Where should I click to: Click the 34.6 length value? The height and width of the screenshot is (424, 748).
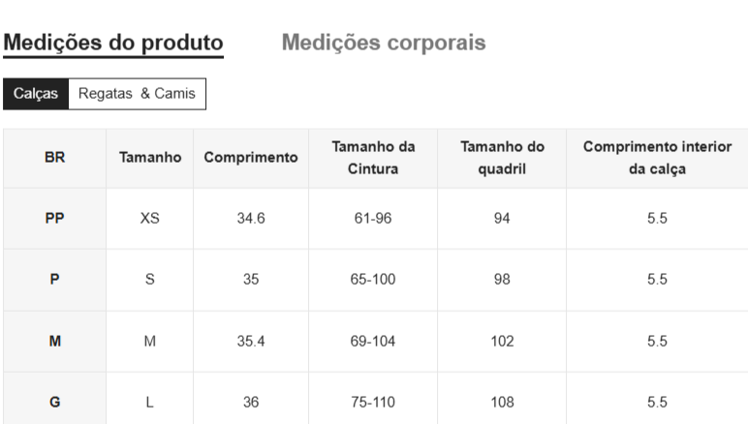[251, 218]
